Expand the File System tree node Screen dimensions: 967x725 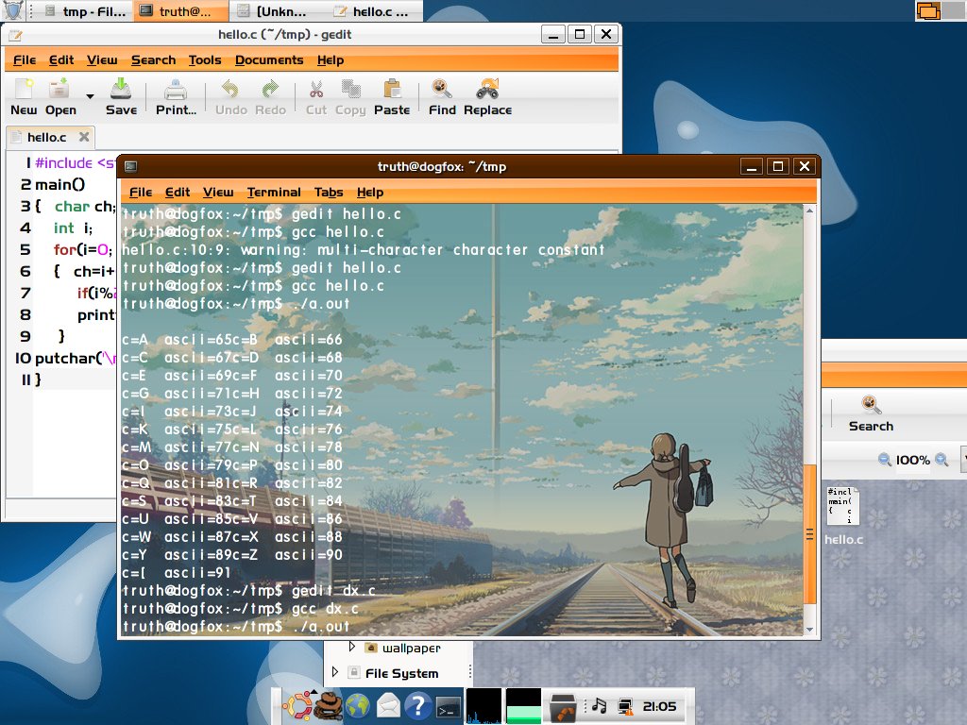tap(334, 672)
